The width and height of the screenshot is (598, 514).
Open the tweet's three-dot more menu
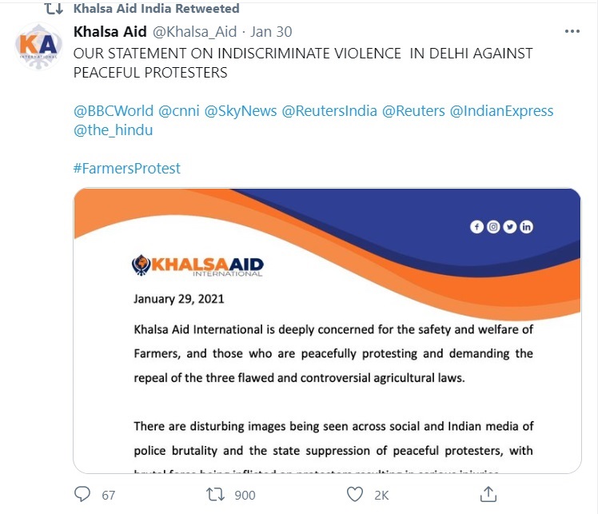point(572,32)
